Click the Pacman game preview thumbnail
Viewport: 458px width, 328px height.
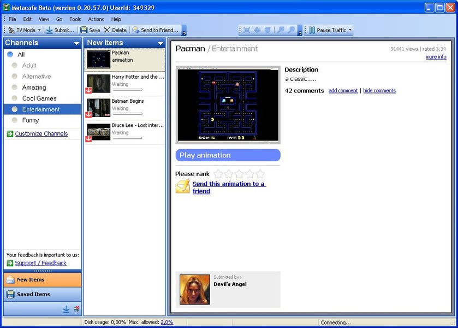(x=228, y=105)
